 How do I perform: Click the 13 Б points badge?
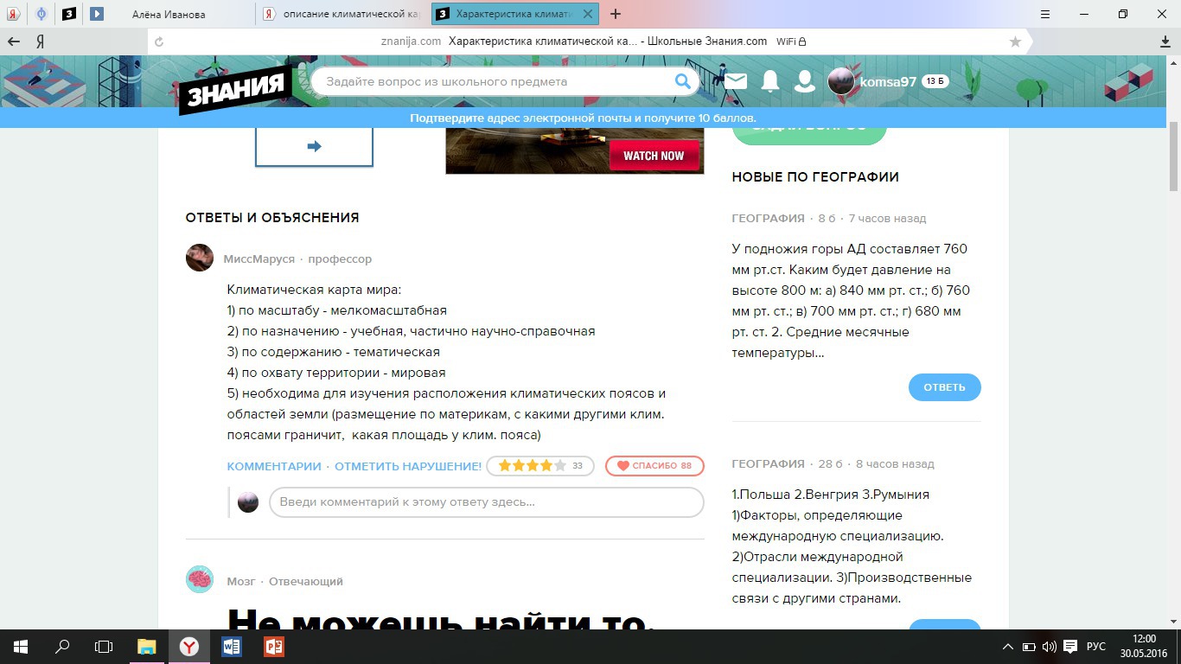click(935, 81)
